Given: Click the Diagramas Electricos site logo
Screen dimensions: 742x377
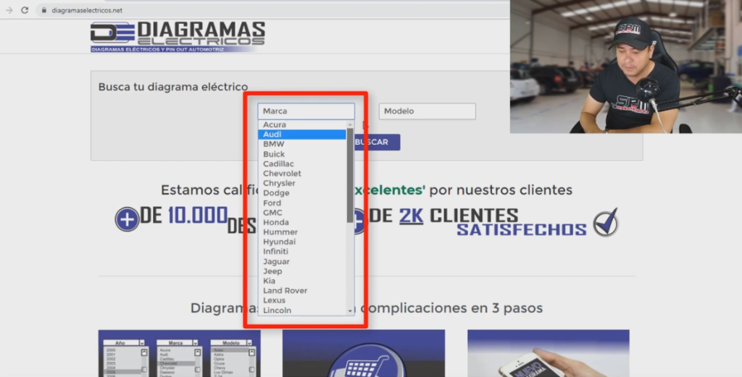Looking at the screenshot, I should (178, 37).
